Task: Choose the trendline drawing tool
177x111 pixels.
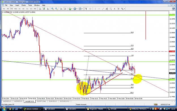Action: (x=103, y=9)
